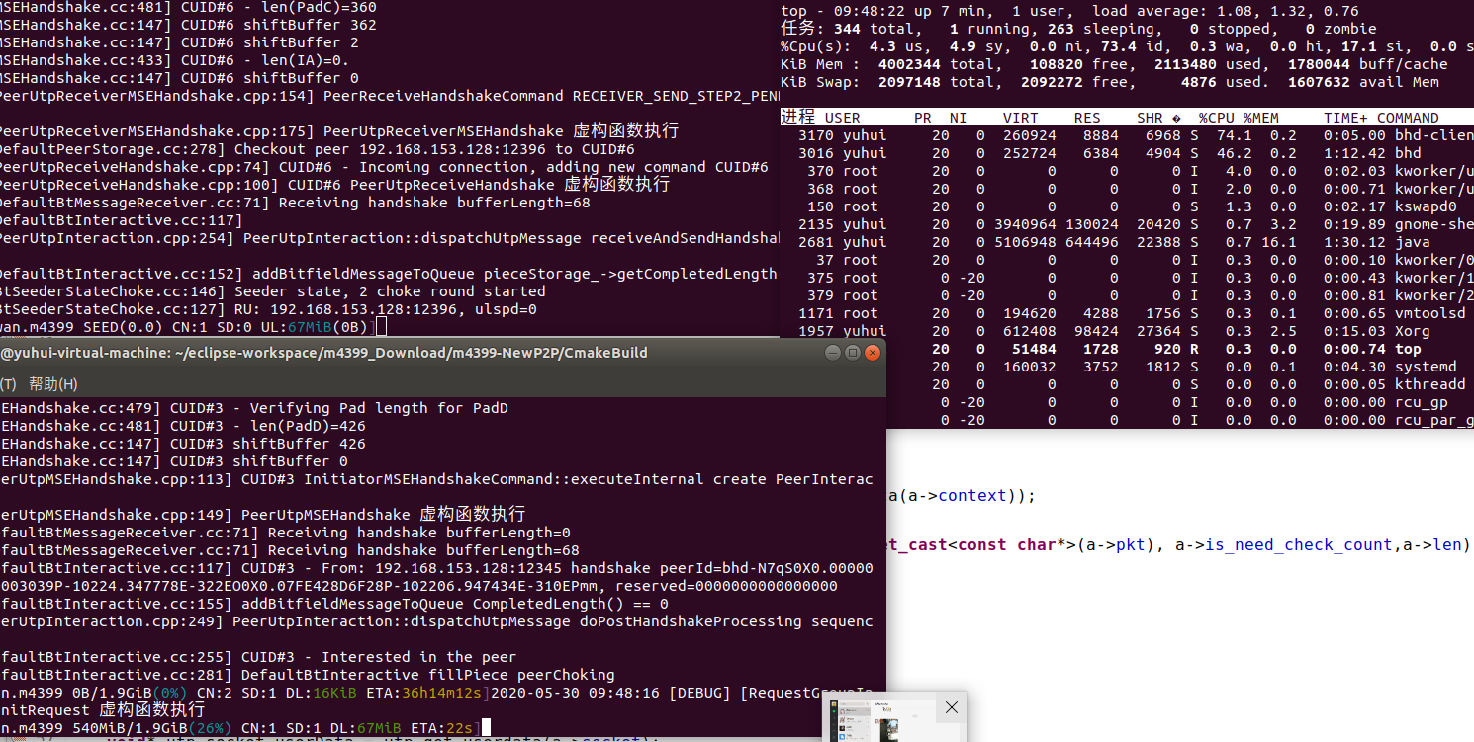Image resolution: width=1474 pixels, height=742 pixels.
Task: Click the Checkout peer 192.168.153.128:12396 log line
Action: pyautogui.click(x=317, y=149)
